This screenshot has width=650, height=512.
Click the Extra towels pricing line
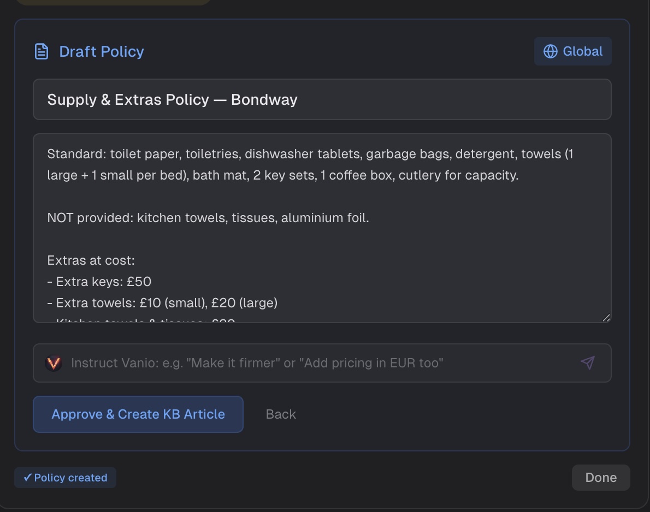click(167, 302)
